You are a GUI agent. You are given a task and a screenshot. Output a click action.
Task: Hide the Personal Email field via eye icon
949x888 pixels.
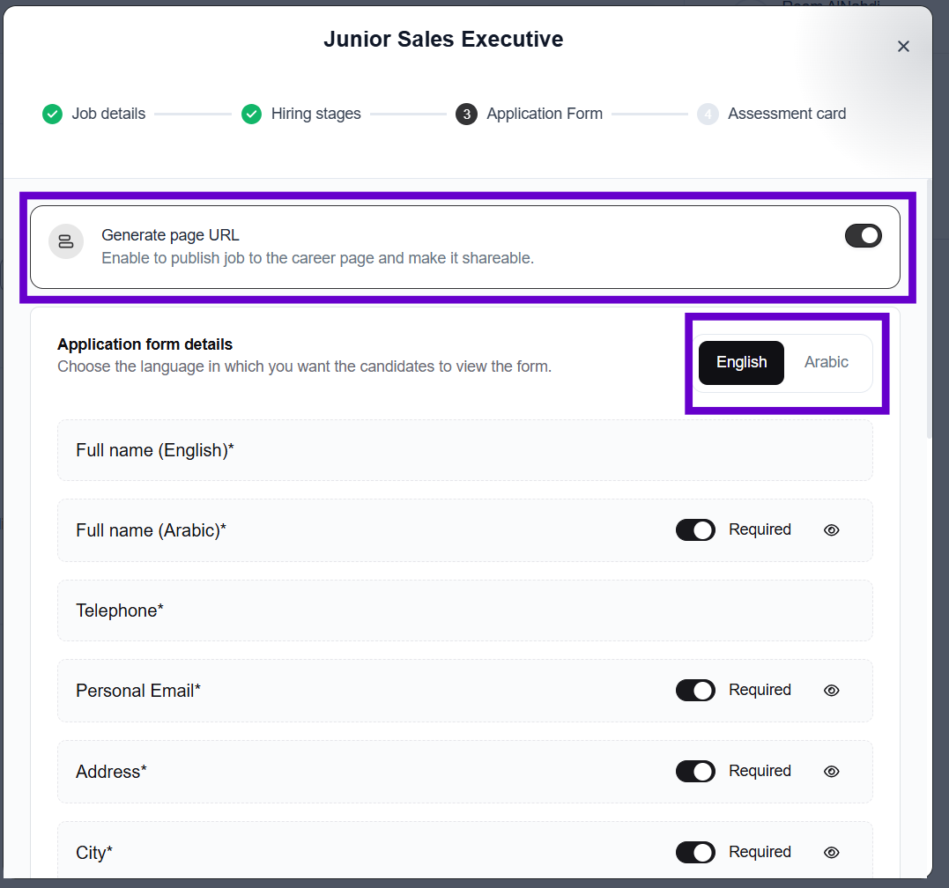pyautogui.click(x=831, y=691)
